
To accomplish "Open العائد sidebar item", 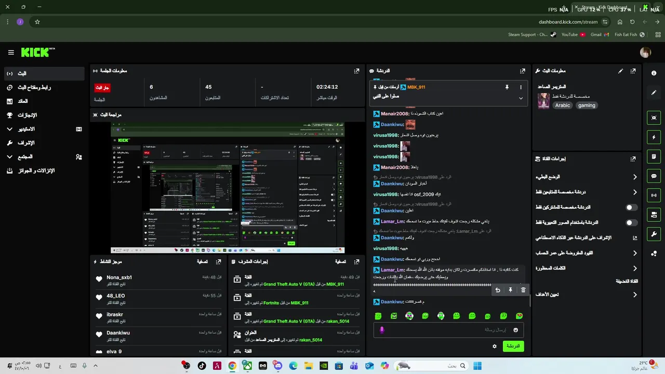I will pos(44,101).
